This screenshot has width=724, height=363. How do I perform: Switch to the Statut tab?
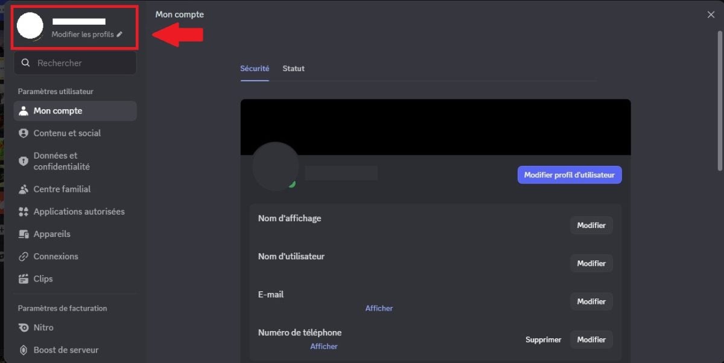pos(294,68)
